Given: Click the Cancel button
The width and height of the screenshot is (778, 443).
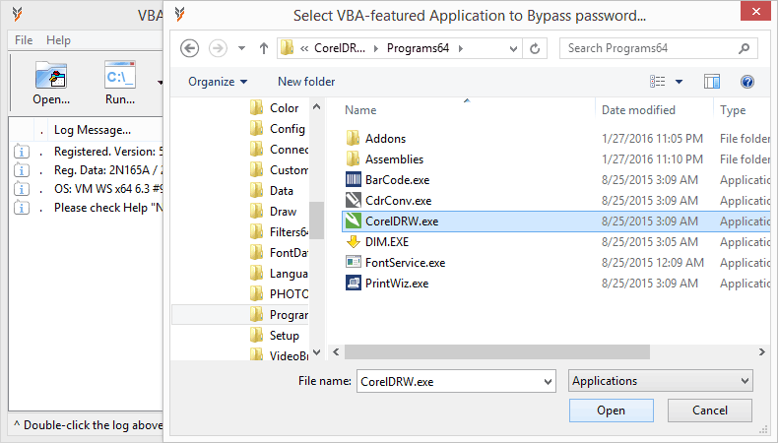Looking at the screenshot, I should [709, 411].
